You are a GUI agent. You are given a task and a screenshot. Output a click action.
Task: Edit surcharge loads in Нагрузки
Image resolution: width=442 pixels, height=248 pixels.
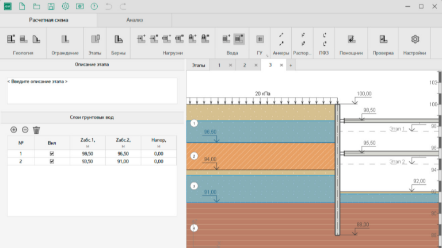click(x=205, y=38)
